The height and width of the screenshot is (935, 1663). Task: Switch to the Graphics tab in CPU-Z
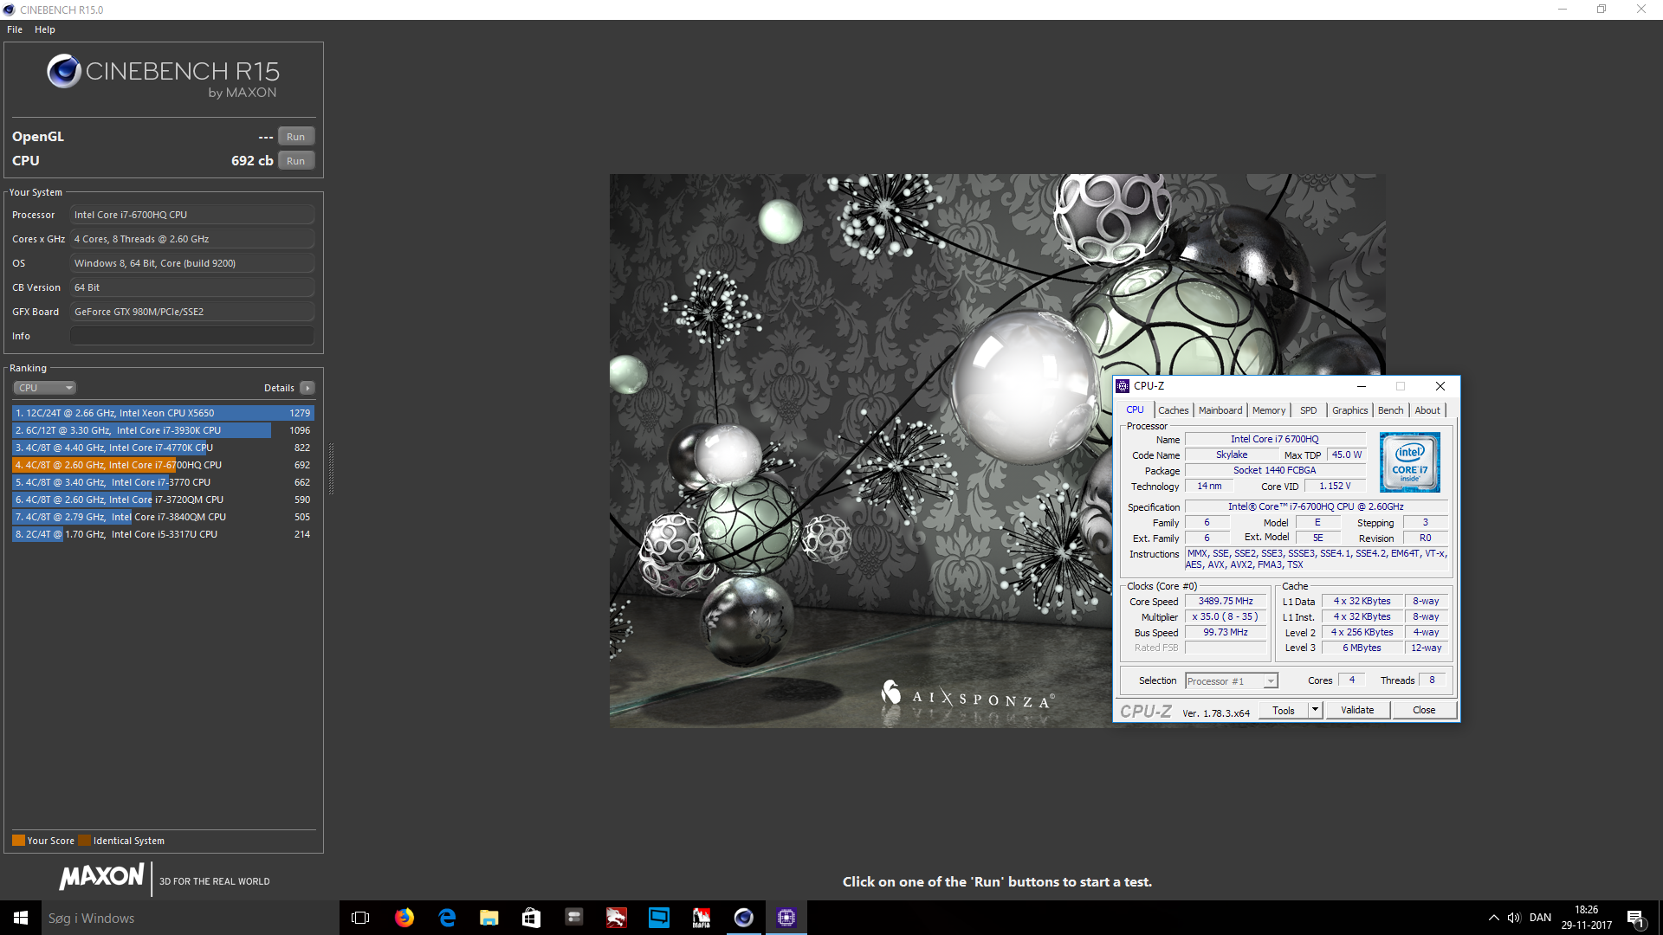(1349, 410)
